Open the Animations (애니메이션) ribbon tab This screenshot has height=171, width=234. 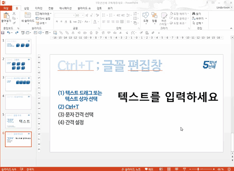pos(66,8)
